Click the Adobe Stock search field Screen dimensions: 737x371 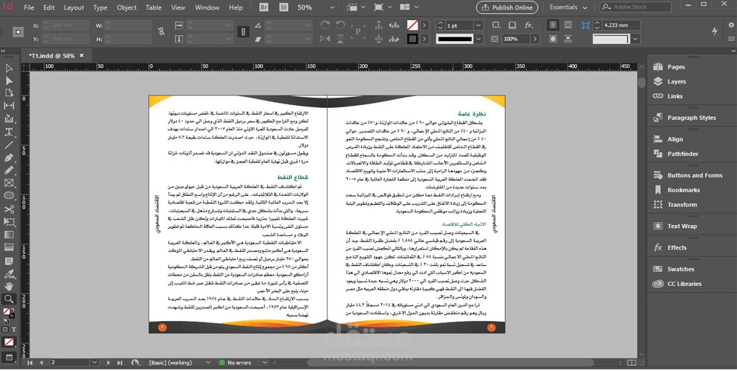(636, 7)
